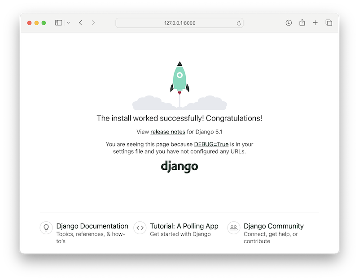Image resolution: width=359 pixels, height=280 pixels.
Task: Reload the page with the refresh icon
Action: [239, 23]
